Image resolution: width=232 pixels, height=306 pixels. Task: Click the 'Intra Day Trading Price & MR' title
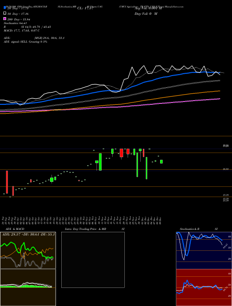pos(85,229)
